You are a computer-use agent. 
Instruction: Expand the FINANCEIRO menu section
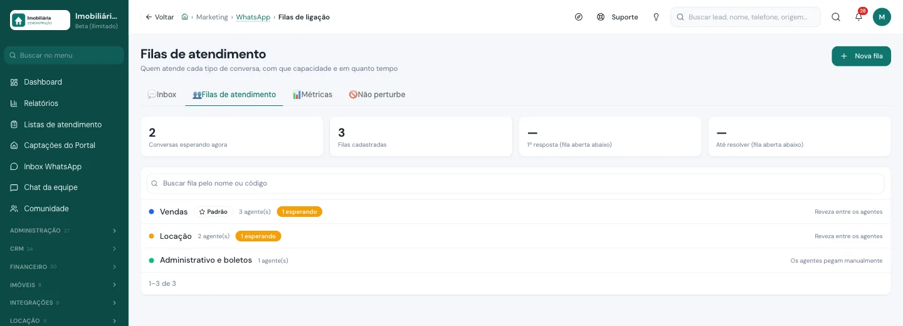(x=64, y=266)
